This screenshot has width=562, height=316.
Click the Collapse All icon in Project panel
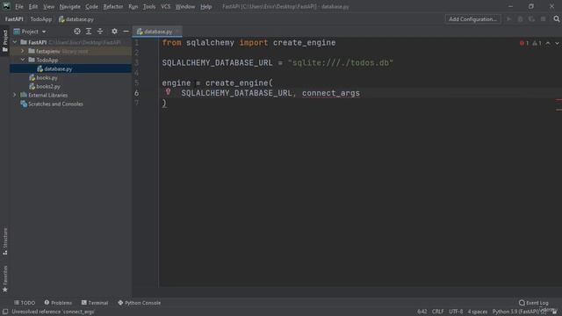[100, 32]
